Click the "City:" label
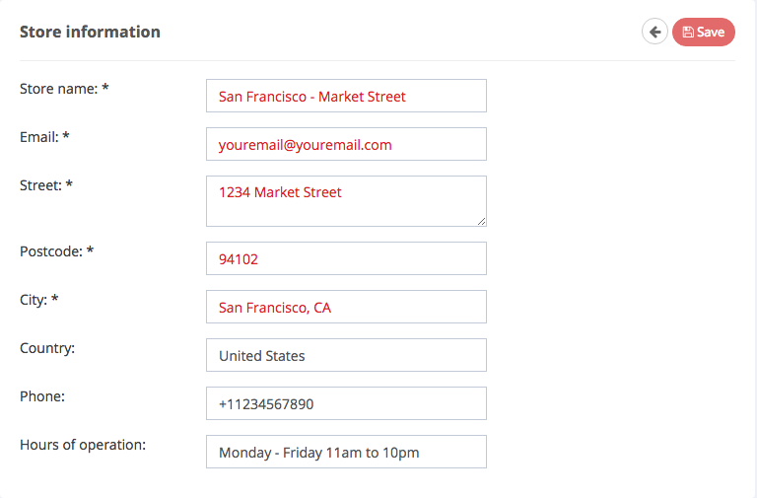757x498 pixels. [x=39, y=300]
